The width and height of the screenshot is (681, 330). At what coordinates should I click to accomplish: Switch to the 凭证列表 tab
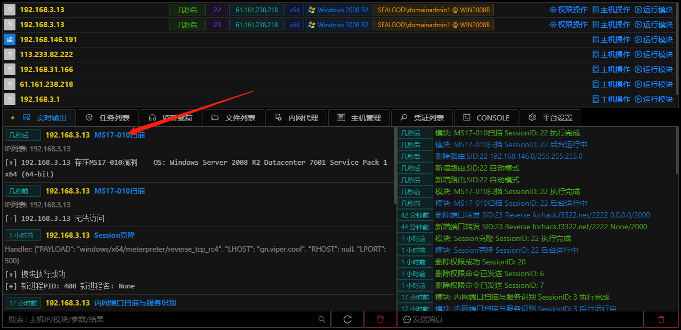click(x=421, y=118)
